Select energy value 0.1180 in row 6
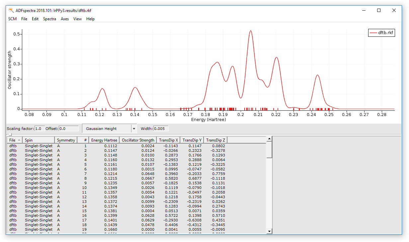 [x=111, y=169]
